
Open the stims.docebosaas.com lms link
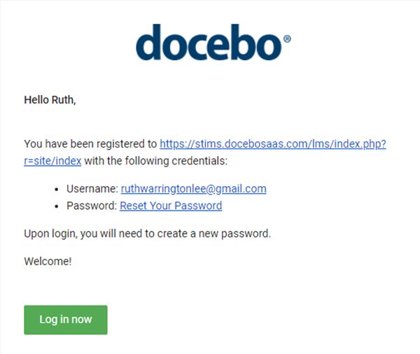click(x=273, y=144)
